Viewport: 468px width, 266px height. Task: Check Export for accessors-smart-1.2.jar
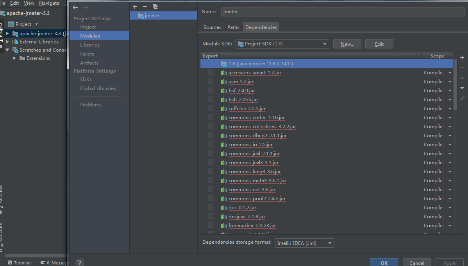click(x=211, y=72)
